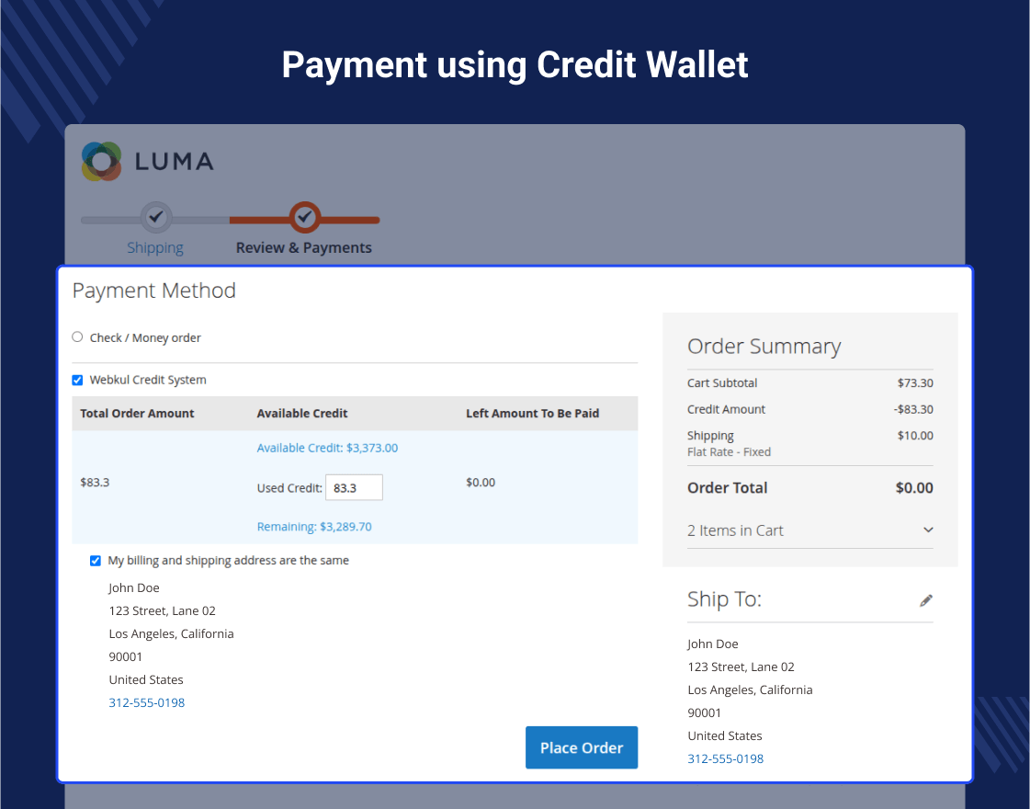
Task: Click Ship To phone number link
Action: pyautogui.click(x=725, y=758)
